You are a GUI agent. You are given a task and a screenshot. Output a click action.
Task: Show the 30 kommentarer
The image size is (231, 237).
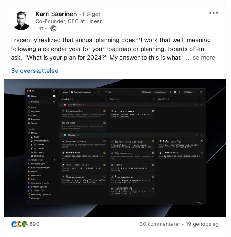[x=160, y=224]
